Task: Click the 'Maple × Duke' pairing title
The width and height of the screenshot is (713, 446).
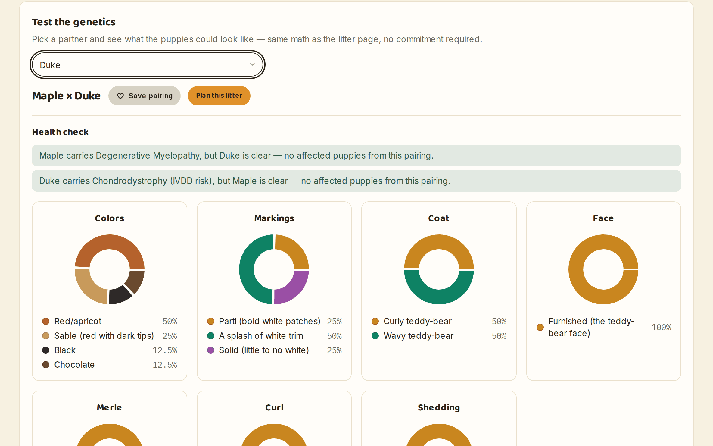Action: [66, 96]
